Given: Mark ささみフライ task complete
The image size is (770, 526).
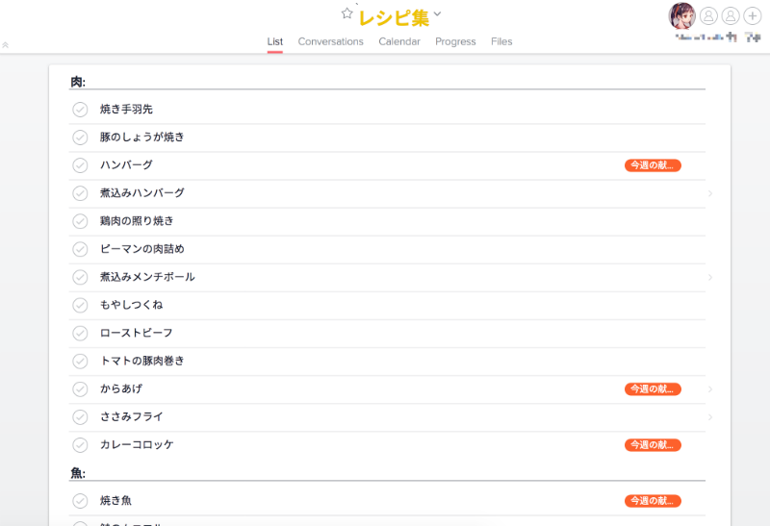Looking at the screenshot, I should (x=80, y=417).
